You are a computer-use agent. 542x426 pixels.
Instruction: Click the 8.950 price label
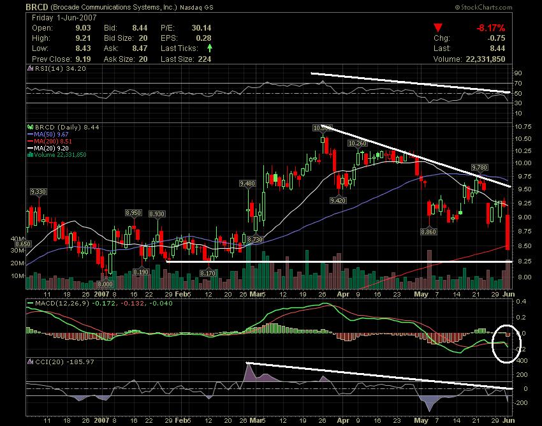point(133,213)
